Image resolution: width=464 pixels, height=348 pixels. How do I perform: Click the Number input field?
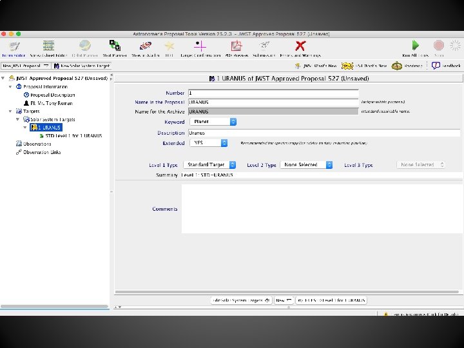273,93
